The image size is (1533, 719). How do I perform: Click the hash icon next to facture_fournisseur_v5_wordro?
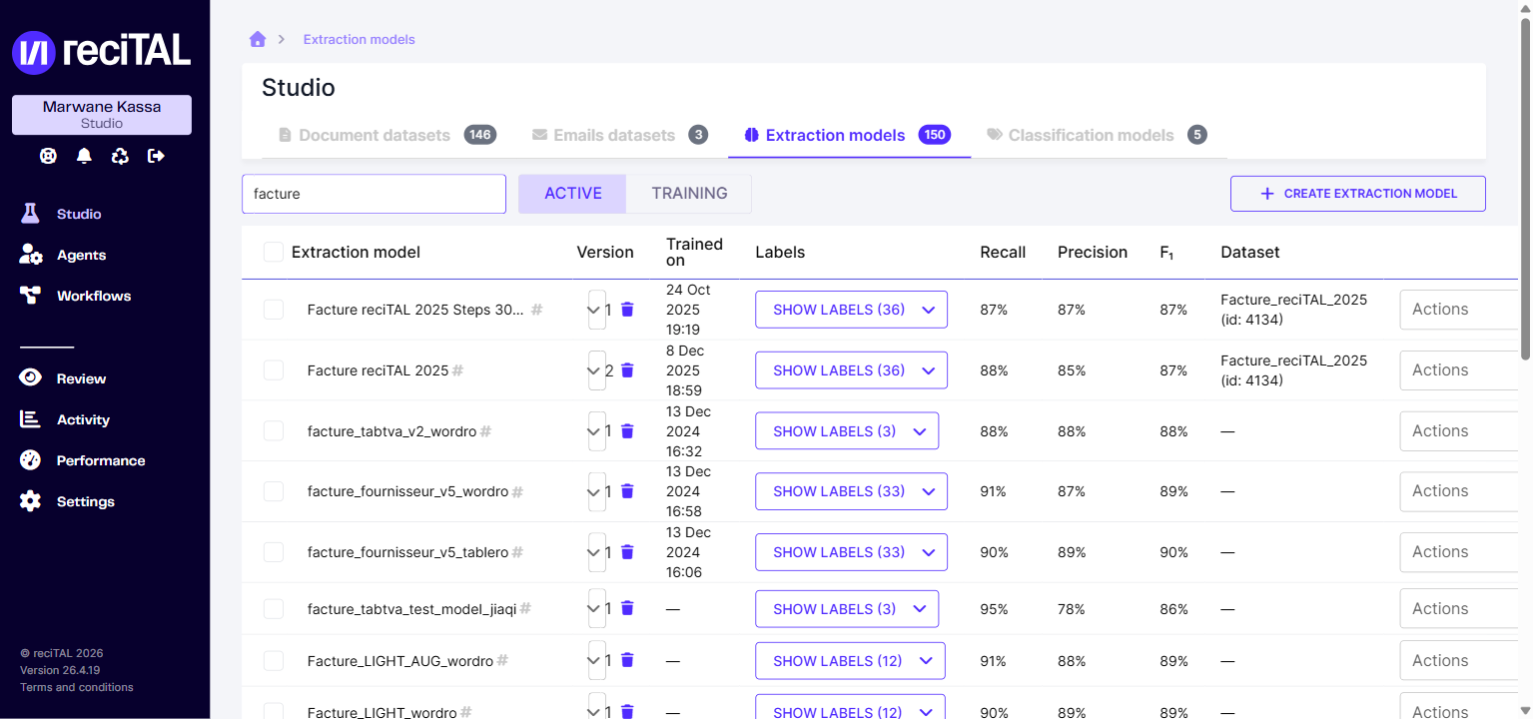pyautogui.click(x=517, y=492)
